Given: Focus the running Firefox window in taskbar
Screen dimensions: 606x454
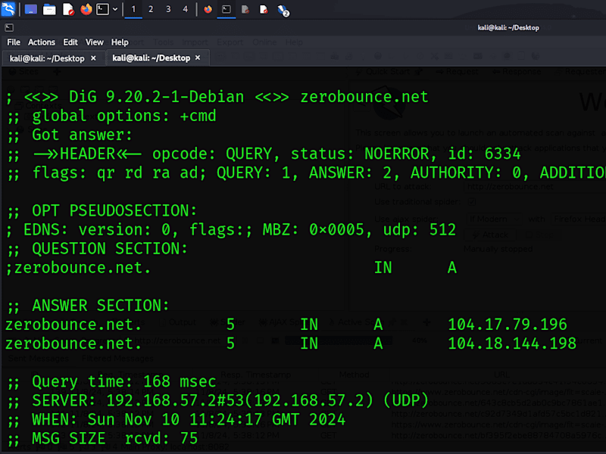Looking at the screenshot, I should (x=208, y=9).
